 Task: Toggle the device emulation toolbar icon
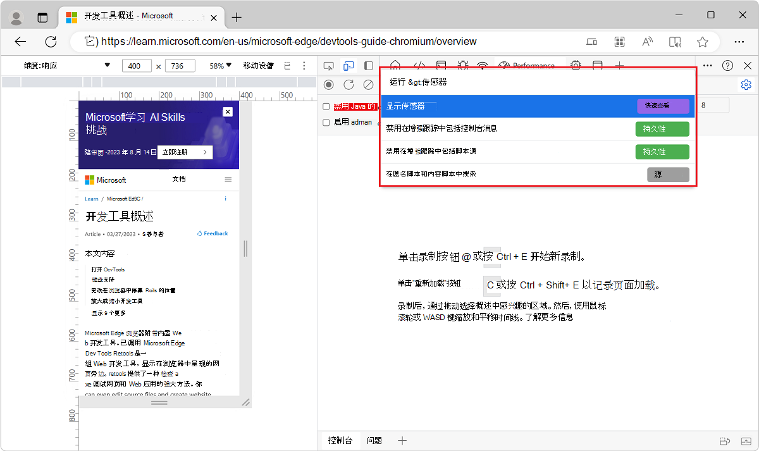(x=349, y=65)
